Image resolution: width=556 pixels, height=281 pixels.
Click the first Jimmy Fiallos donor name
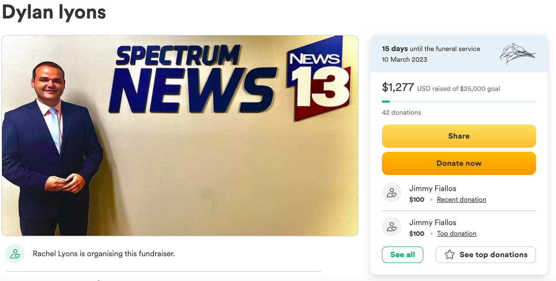(x=433, y=189)
